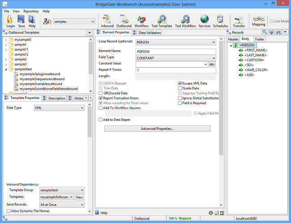Check Field is Required
291x223 pixels.
pyautogui.click(x=180, y=103)
